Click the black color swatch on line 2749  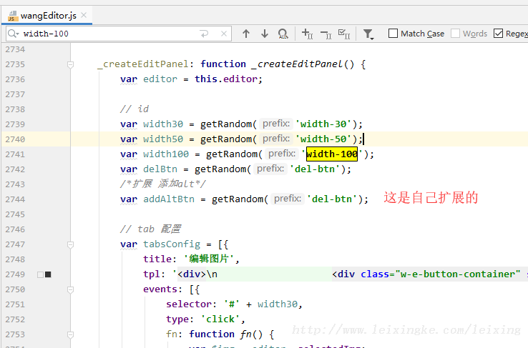click(x=48, y=274)
